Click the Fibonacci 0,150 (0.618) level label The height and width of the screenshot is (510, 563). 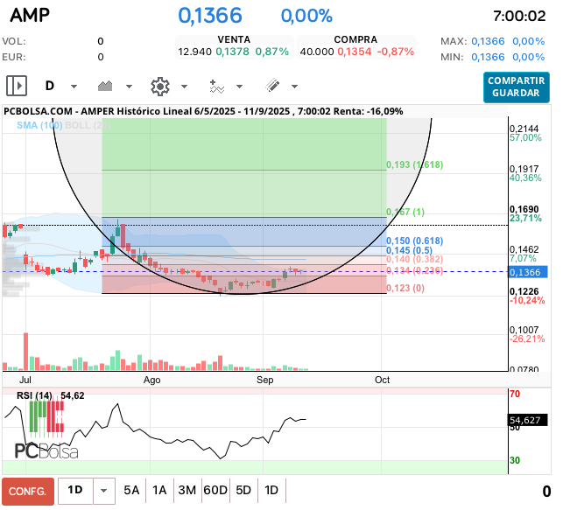point(415,241)
